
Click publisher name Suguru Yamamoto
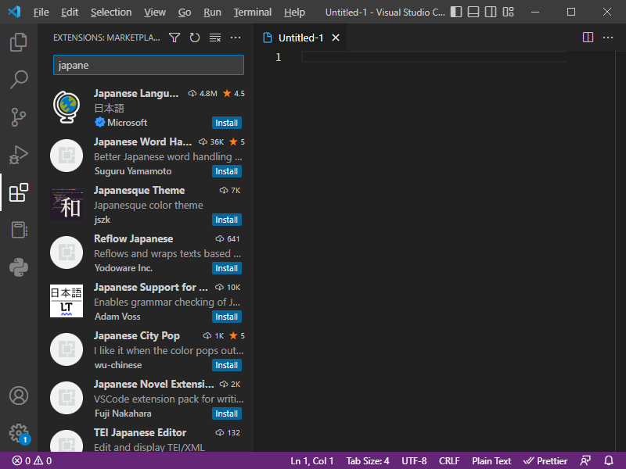[133, 171]
